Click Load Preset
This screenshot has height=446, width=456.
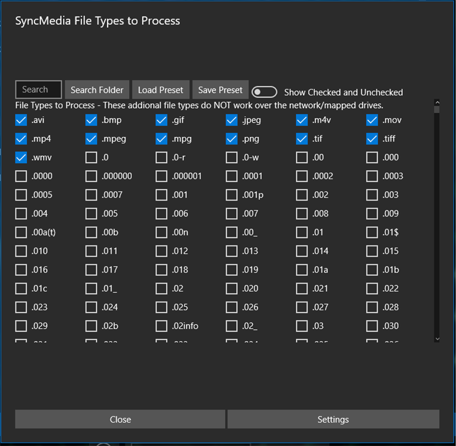coord(160,89)
